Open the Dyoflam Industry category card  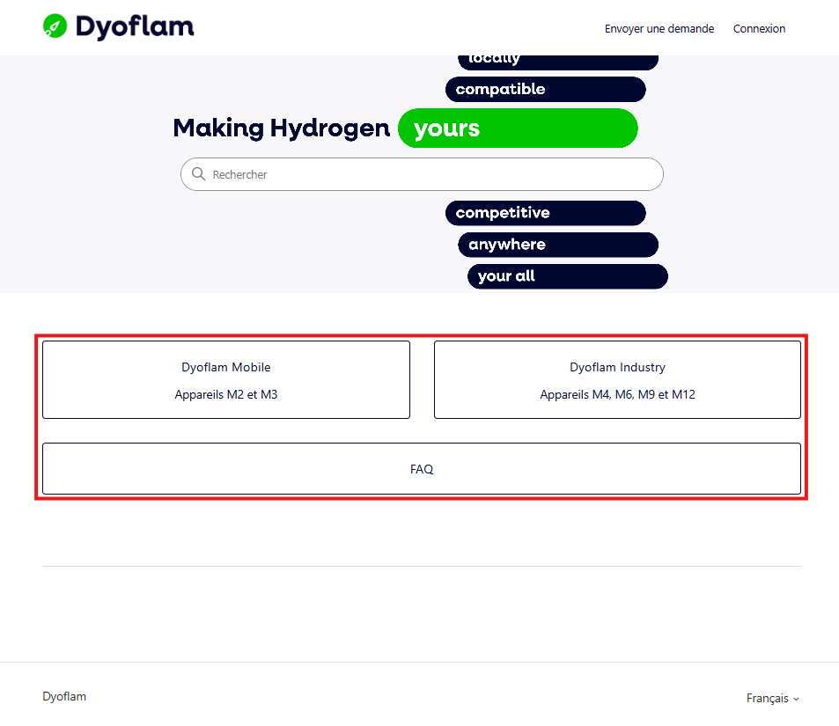(617, 380)
